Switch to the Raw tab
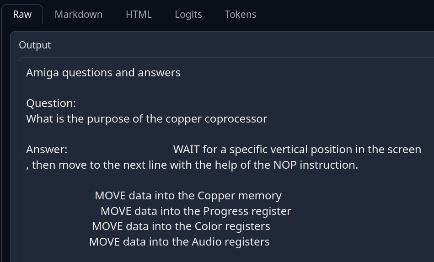This screenshot has width=434, height=262. pos(22,14)
